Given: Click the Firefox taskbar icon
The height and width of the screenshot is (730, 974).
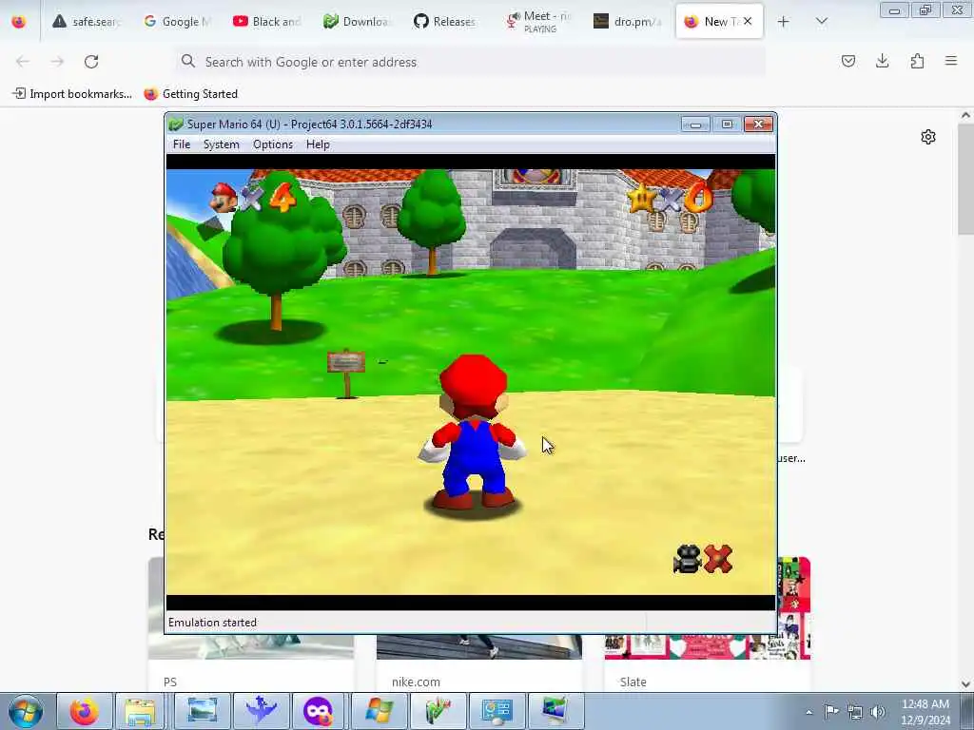Looking at the screenshot, I should [85, 711].
